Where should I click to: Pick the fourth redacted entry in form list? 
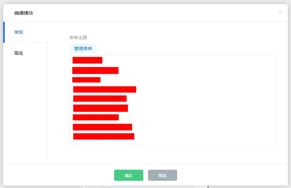point(105,89)
